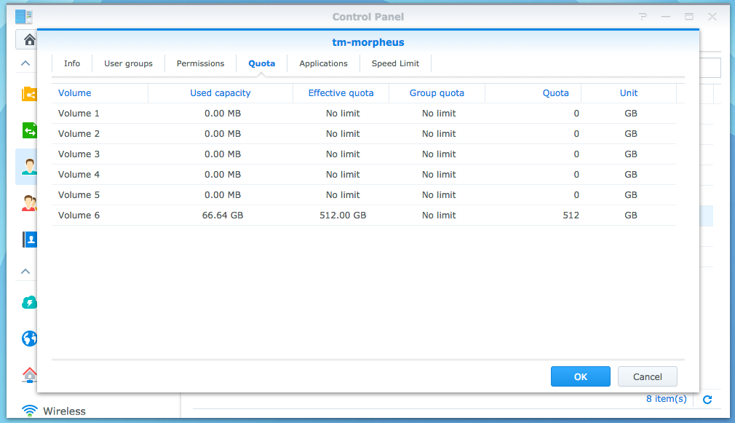
Task: Click the Cancel button
Action: tap(647, 376)
